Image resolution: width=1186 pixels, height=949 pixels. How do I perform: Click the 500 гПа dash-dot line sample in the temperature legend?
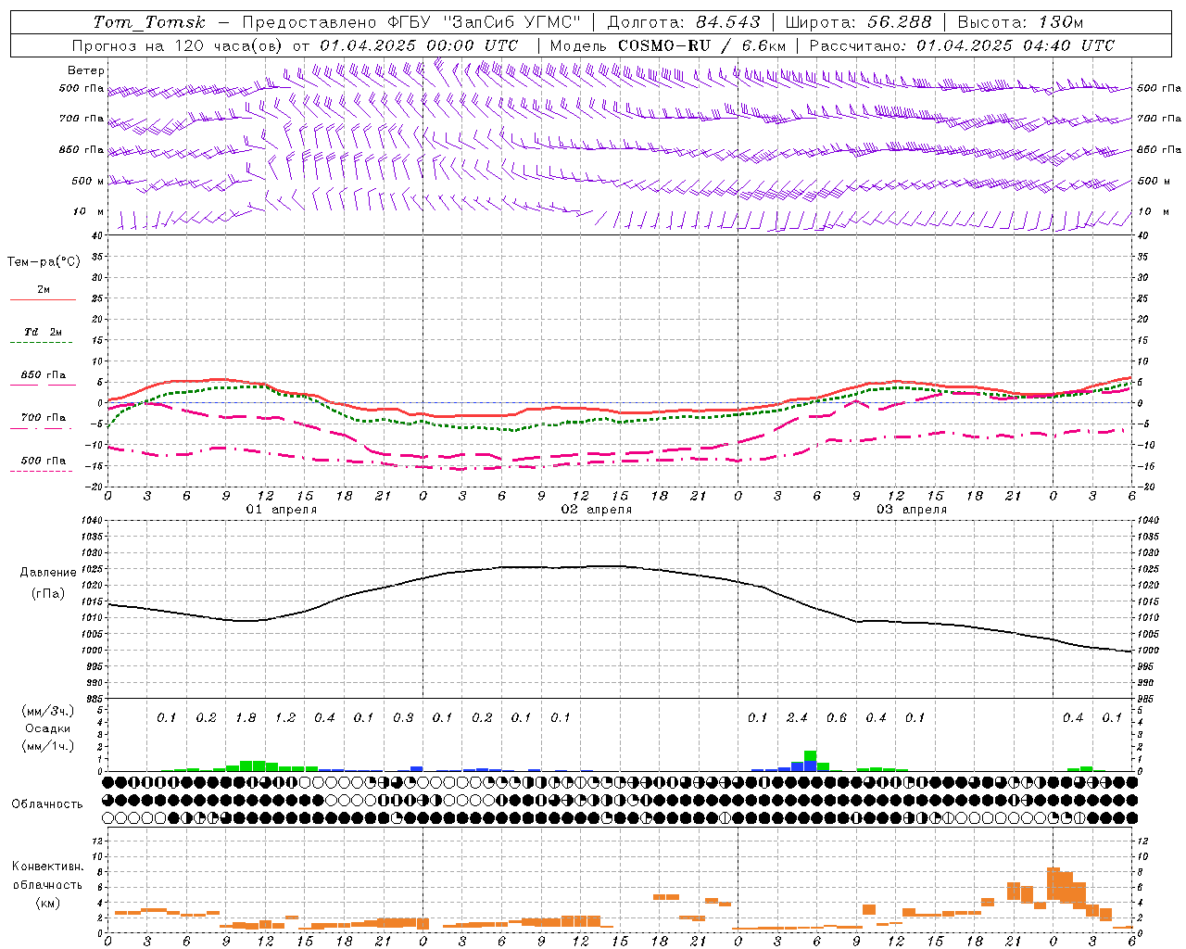point(42,472)
